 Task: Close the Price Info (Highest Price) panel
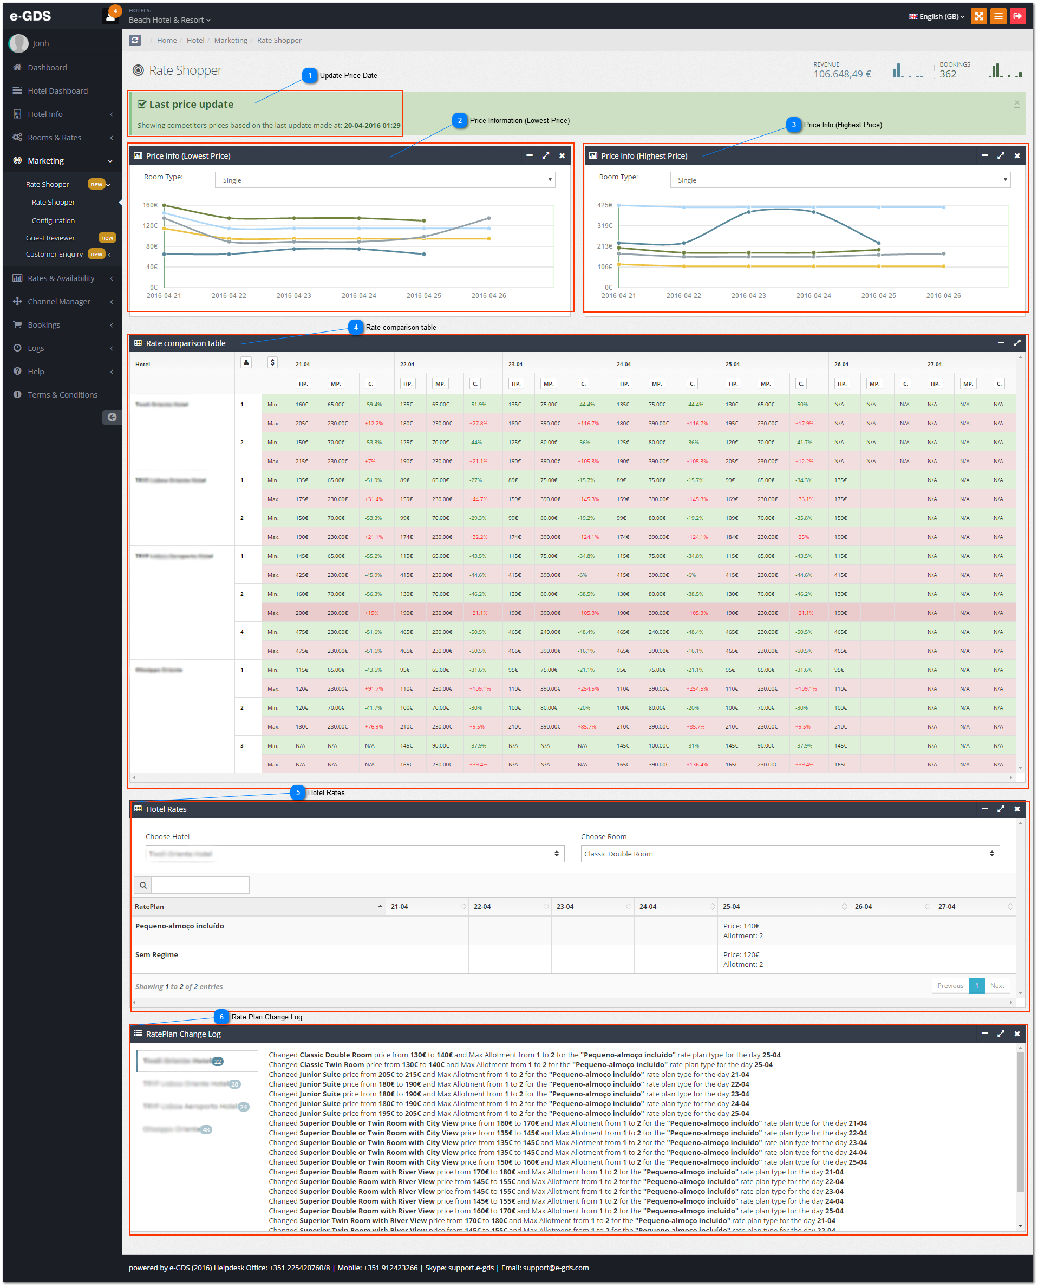point(1016,155)
